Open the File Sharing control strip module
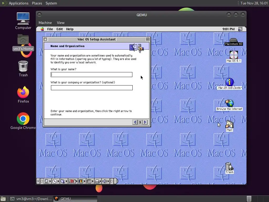 pyautogui.click(x=64, y=181)
